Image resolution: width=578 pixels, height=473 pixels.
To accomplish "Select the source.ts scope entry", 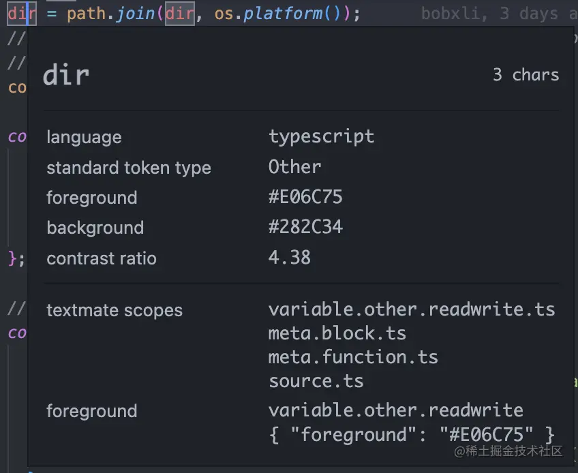I will (316, 381).
